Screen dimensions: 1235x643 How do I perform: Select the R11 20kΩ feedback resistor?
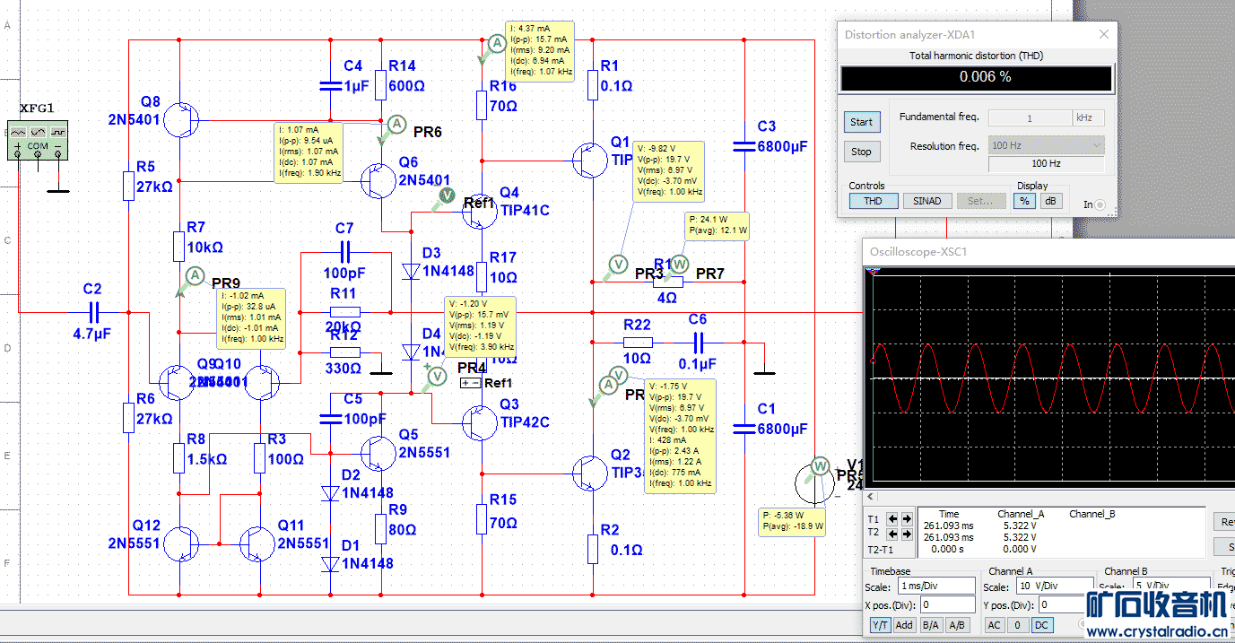[344, 311]
